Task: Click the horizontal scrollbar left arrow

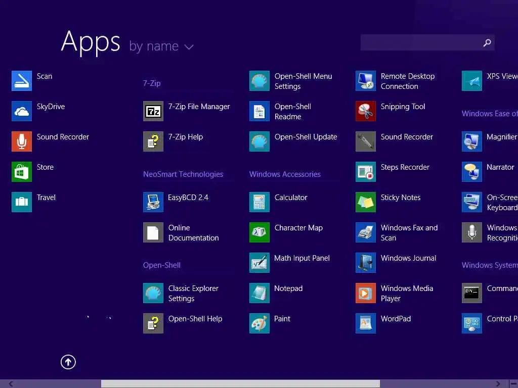Action: 11,384
